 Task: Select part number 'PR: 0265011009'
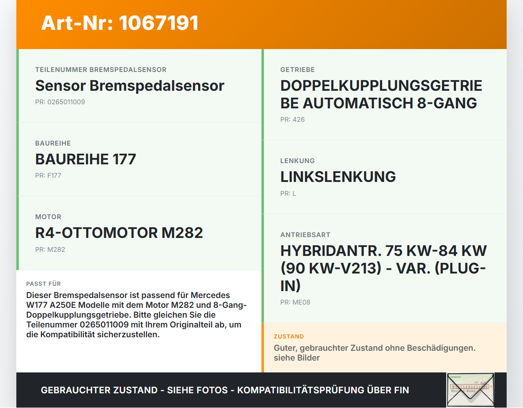pos(60,102)
